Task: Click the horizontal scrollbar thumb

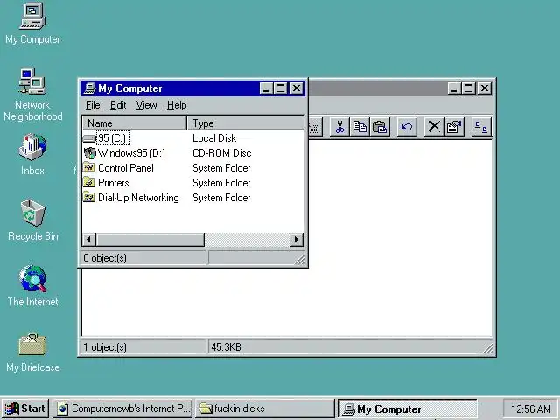Action: 150,239
